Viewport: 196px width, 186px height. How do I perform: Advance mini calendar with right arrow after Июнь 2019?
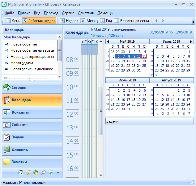pos(191,41)
